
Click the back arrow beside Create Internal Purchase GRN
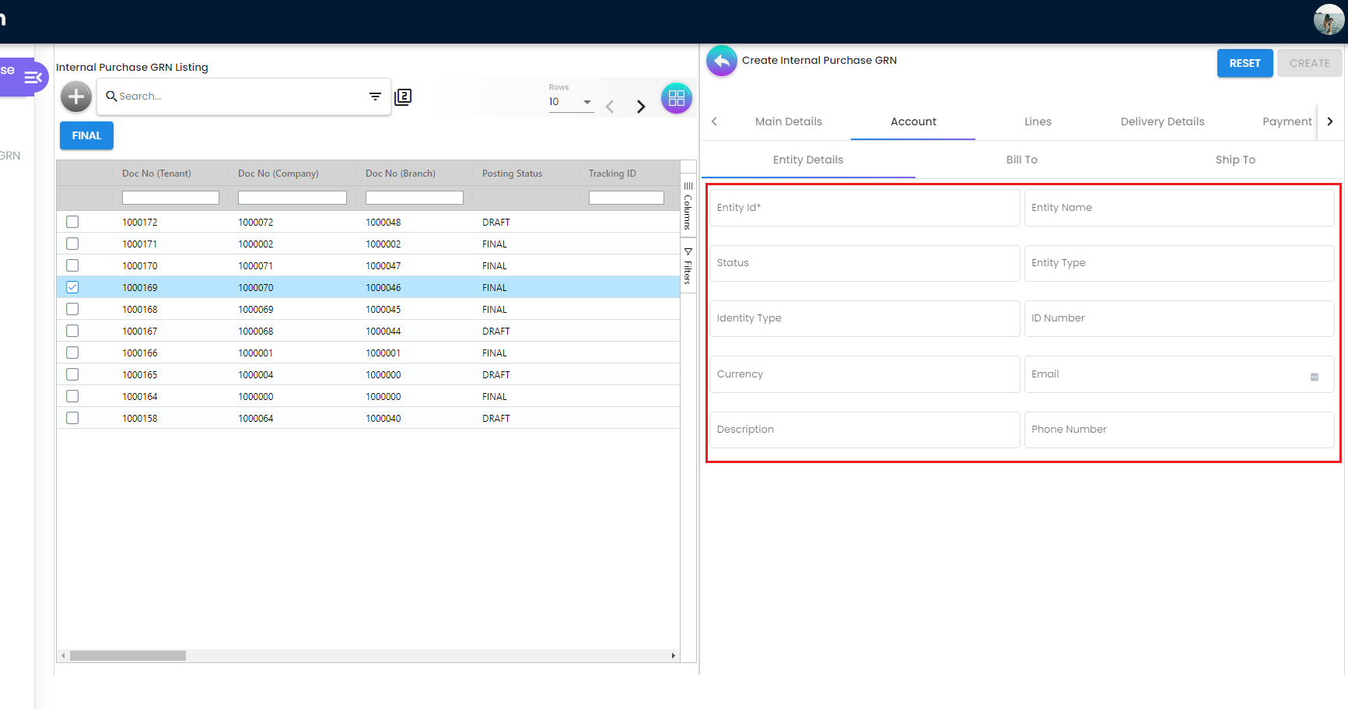coord(721,61)
